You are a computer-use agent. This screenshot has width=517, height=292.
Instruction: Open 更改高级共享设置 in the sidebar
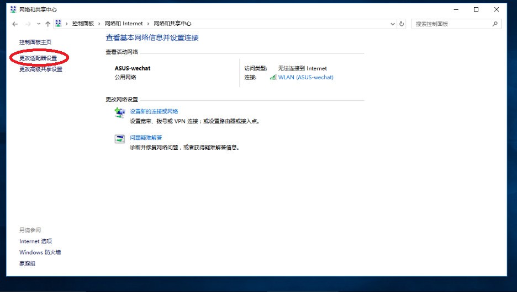[41, 69]
